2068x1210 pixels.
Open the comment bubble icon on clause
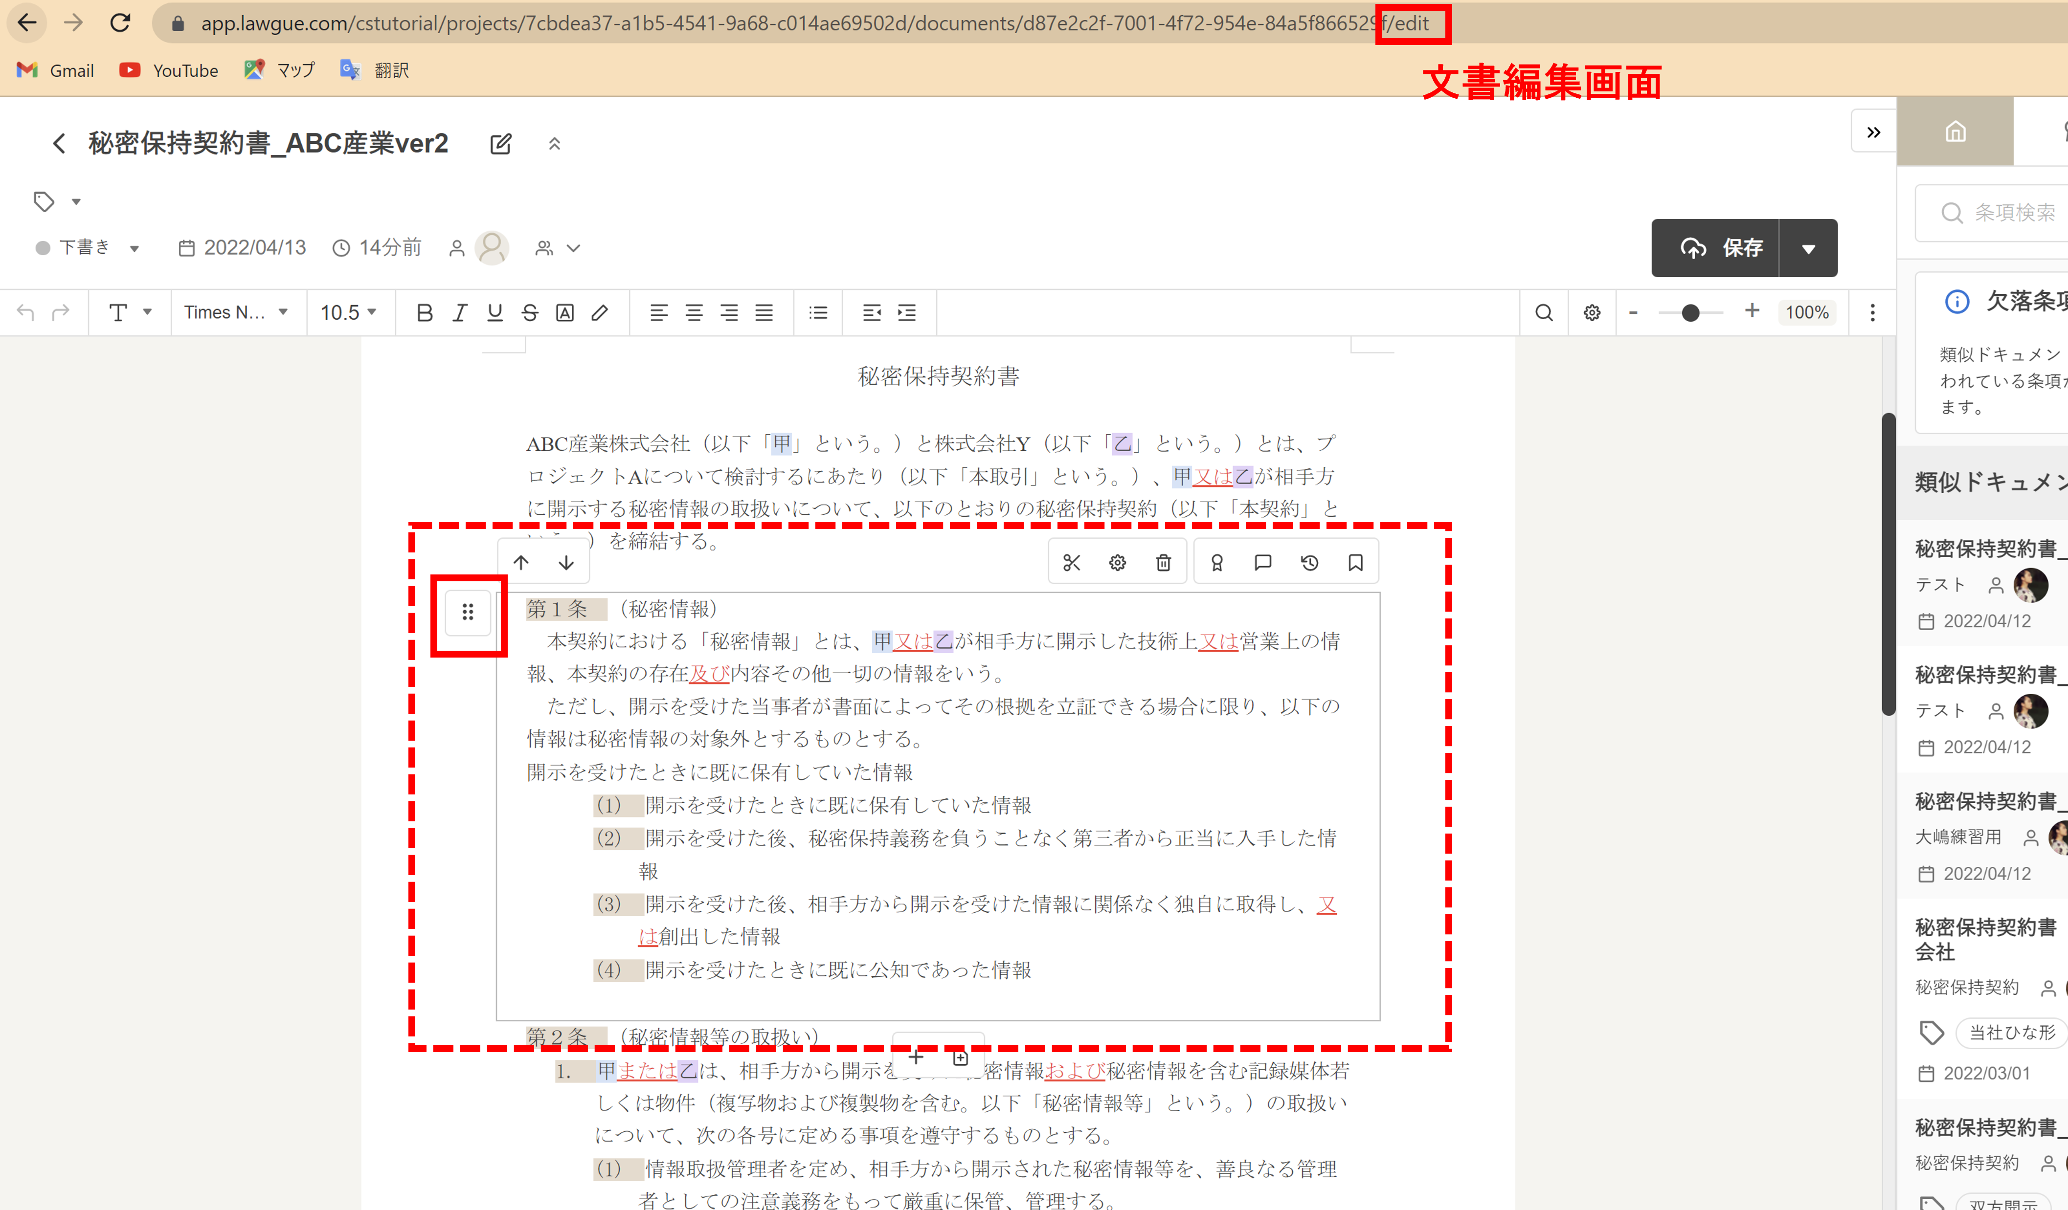tap(1263, 563)
